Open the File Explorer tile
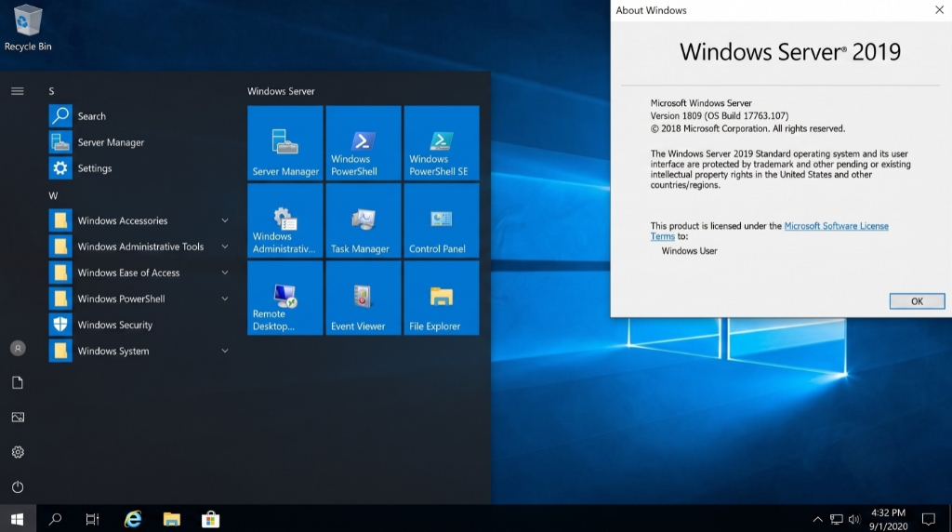Viewport: 952px width, 532px height. tap(442, 298)
